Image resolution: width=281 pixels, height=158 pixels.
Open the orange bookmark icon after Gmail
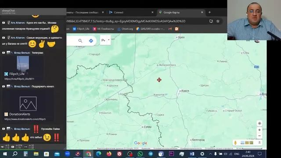(177, 29)
